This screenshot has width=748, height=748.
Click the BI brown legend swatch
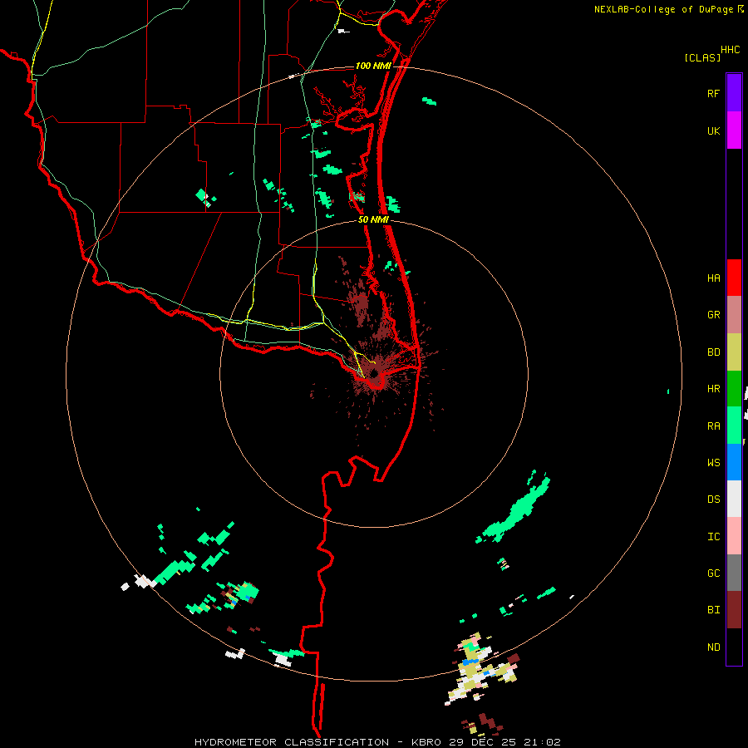(x=734, y=610)
